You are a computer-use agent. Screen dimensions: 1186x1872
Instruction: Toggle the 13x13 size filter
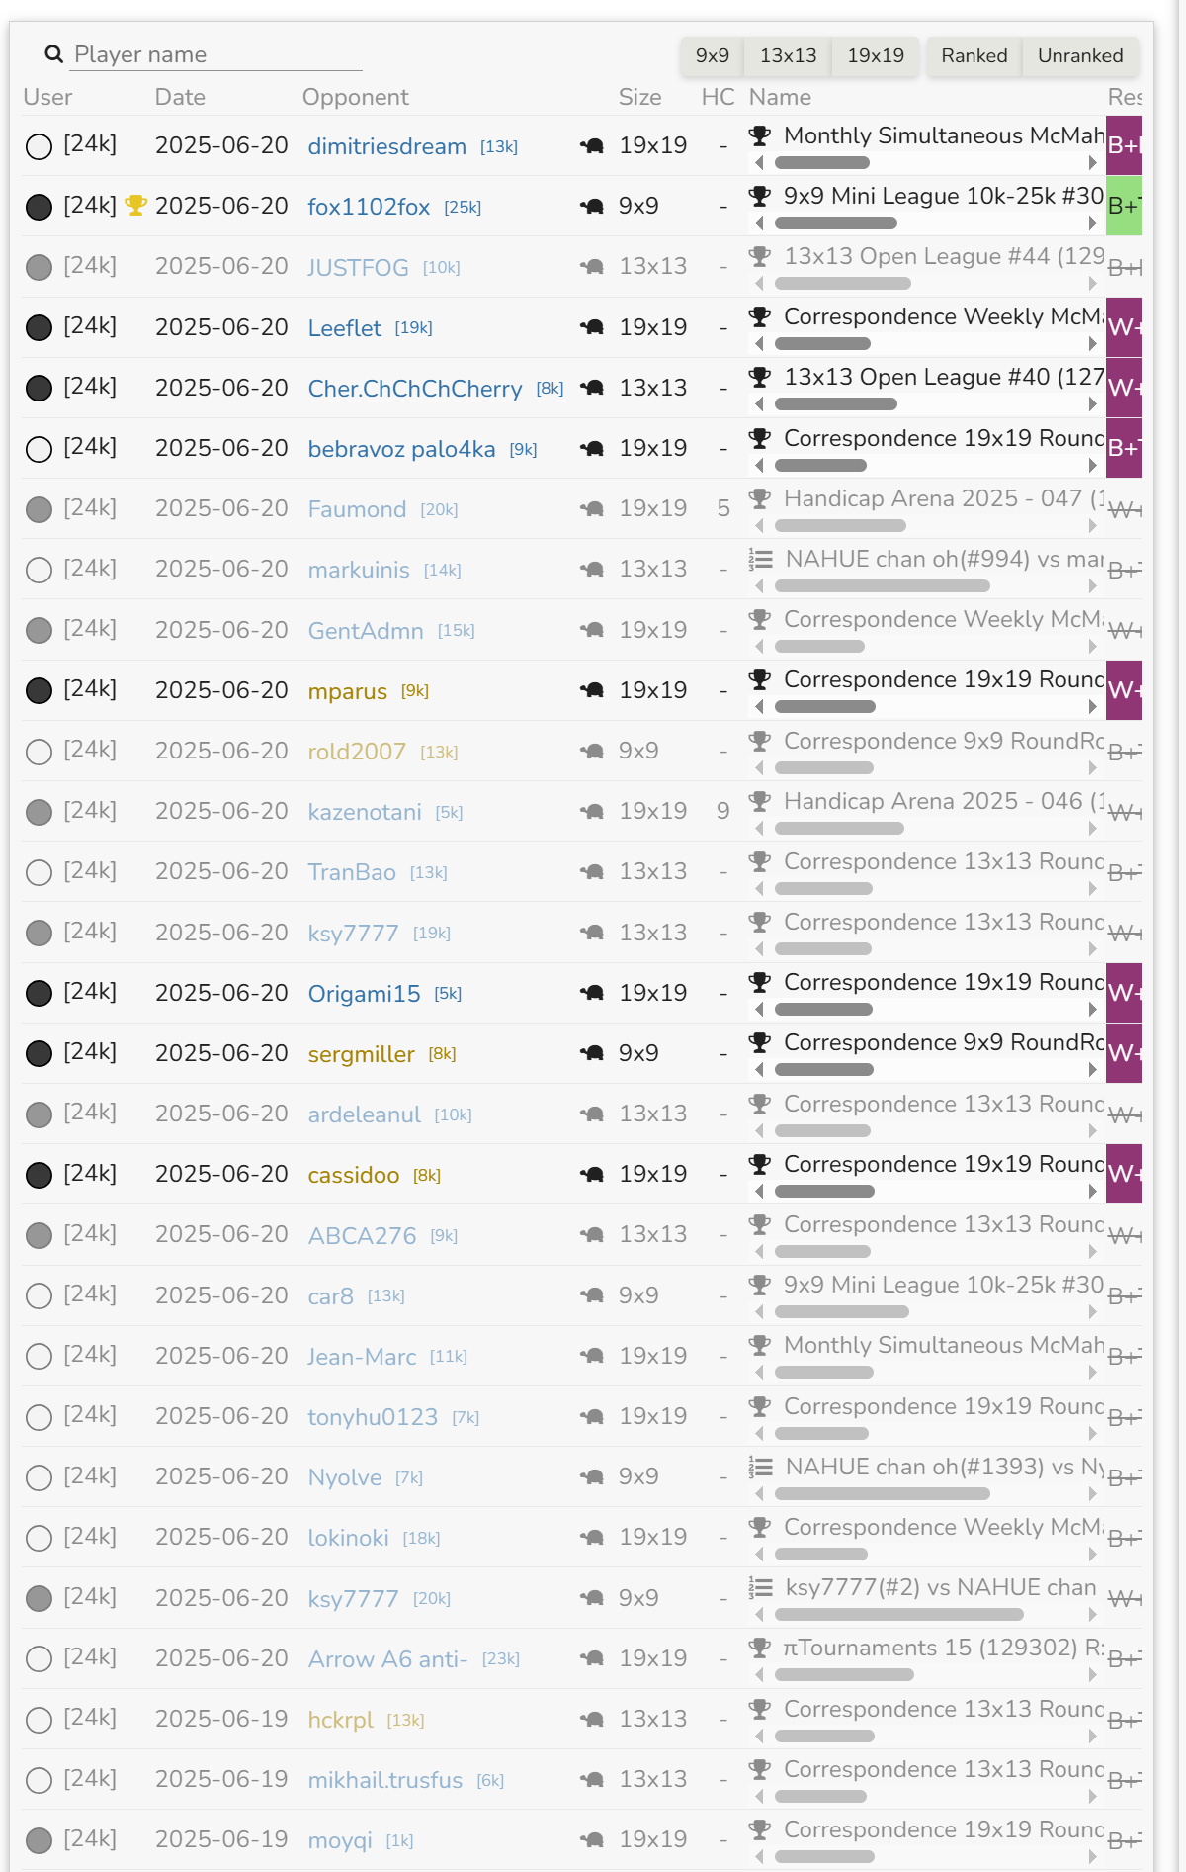point(789,56)
